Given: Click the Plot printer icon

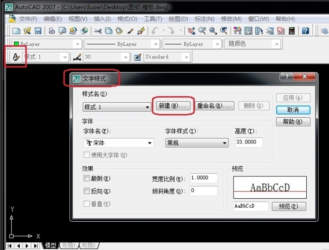Looking at the screenshot, I should [52, 31].
